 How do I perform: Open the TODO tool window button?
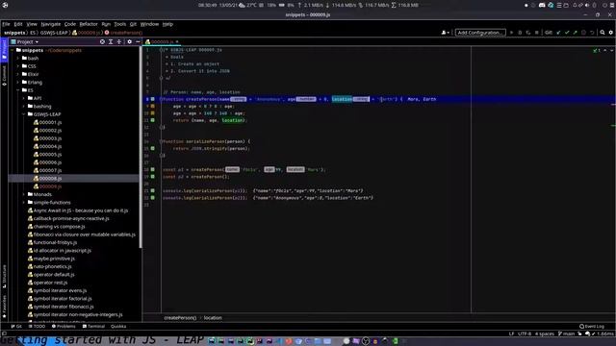coord(37,327)
